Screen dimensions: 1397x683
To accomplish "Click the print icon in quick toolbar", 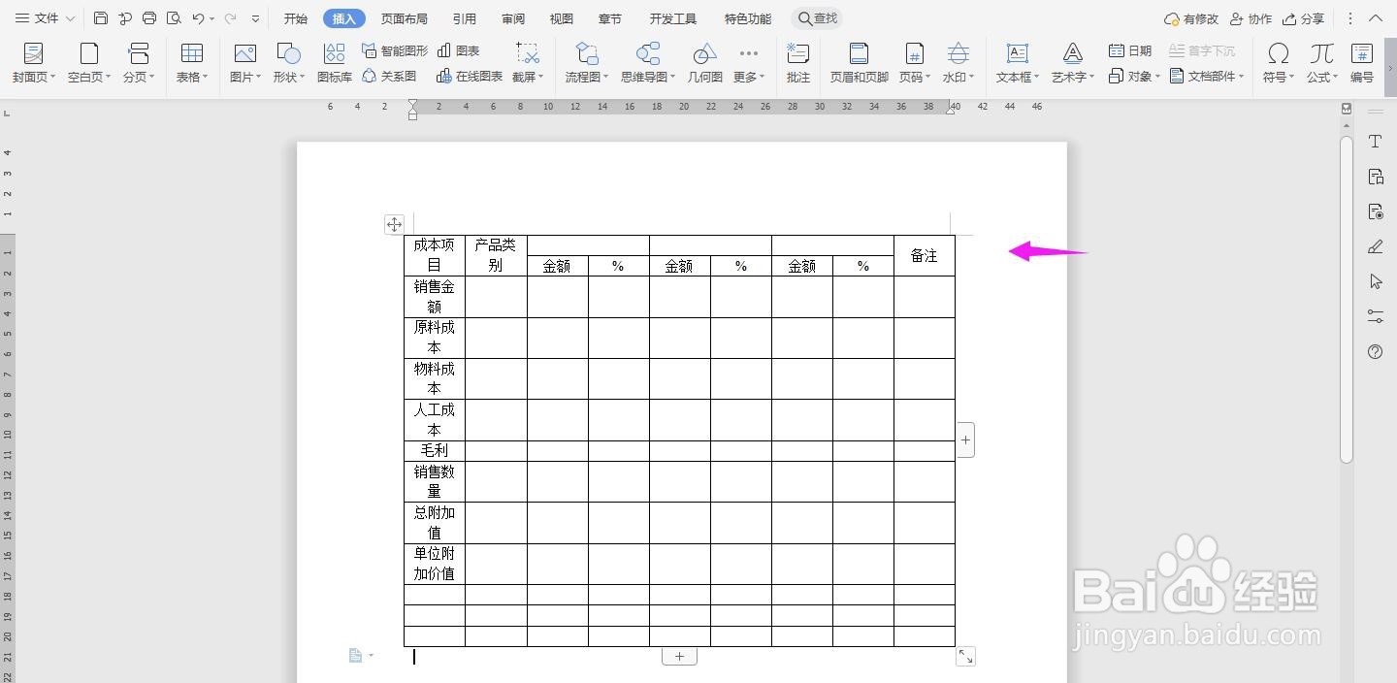I will click(149, 18).
